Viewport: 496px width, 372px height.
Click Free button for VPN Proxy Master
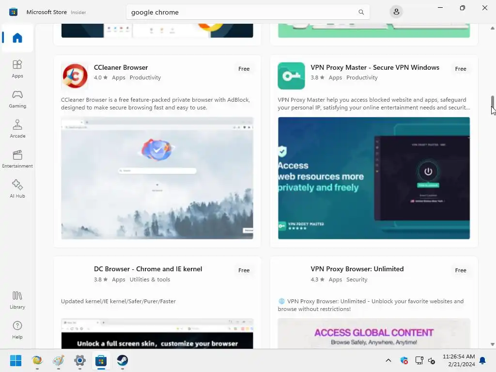pyautogui.click(x=461, y=69)
